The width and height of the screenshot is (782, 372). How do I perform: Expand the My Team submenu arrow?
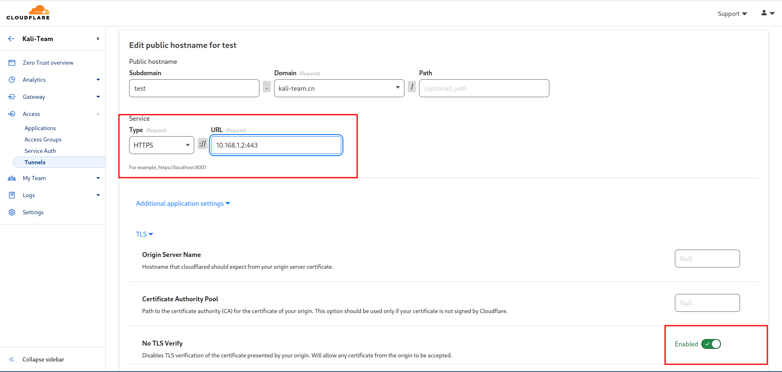98,178
